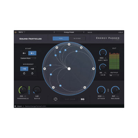Switch to the PAN mode tab

(61, 38)
